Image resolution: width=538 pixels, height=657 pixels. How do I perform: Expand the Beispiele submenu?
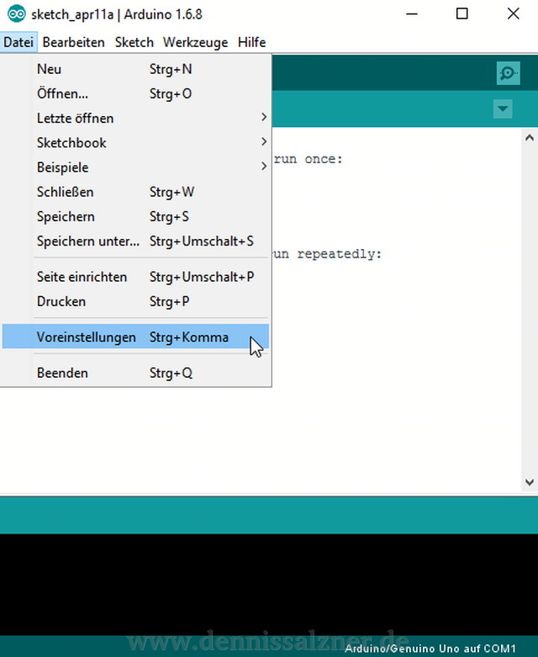(135, 167)
